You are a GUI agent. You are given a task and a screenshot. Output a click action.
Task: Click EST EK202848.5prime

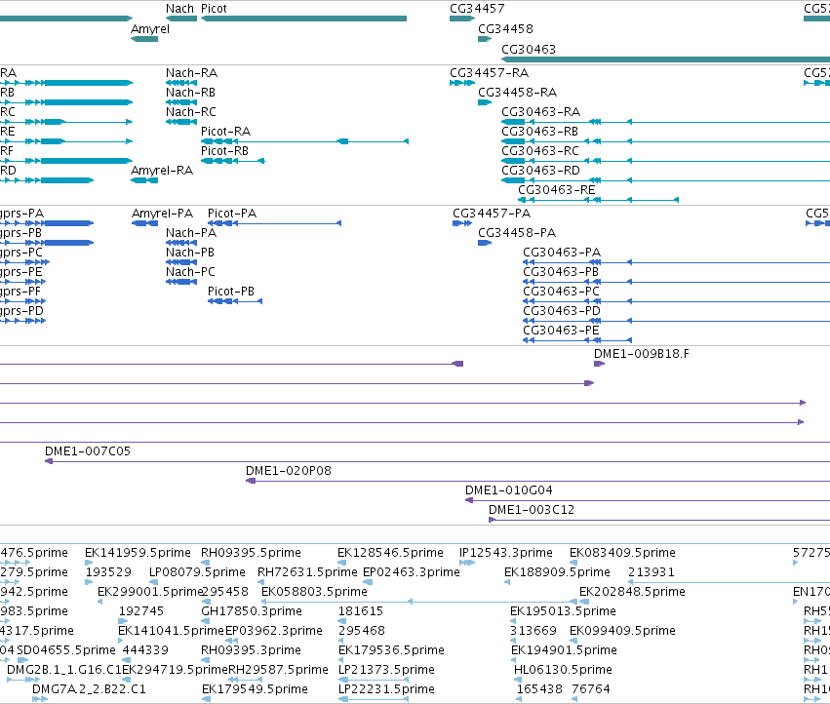tap(584, 602)
